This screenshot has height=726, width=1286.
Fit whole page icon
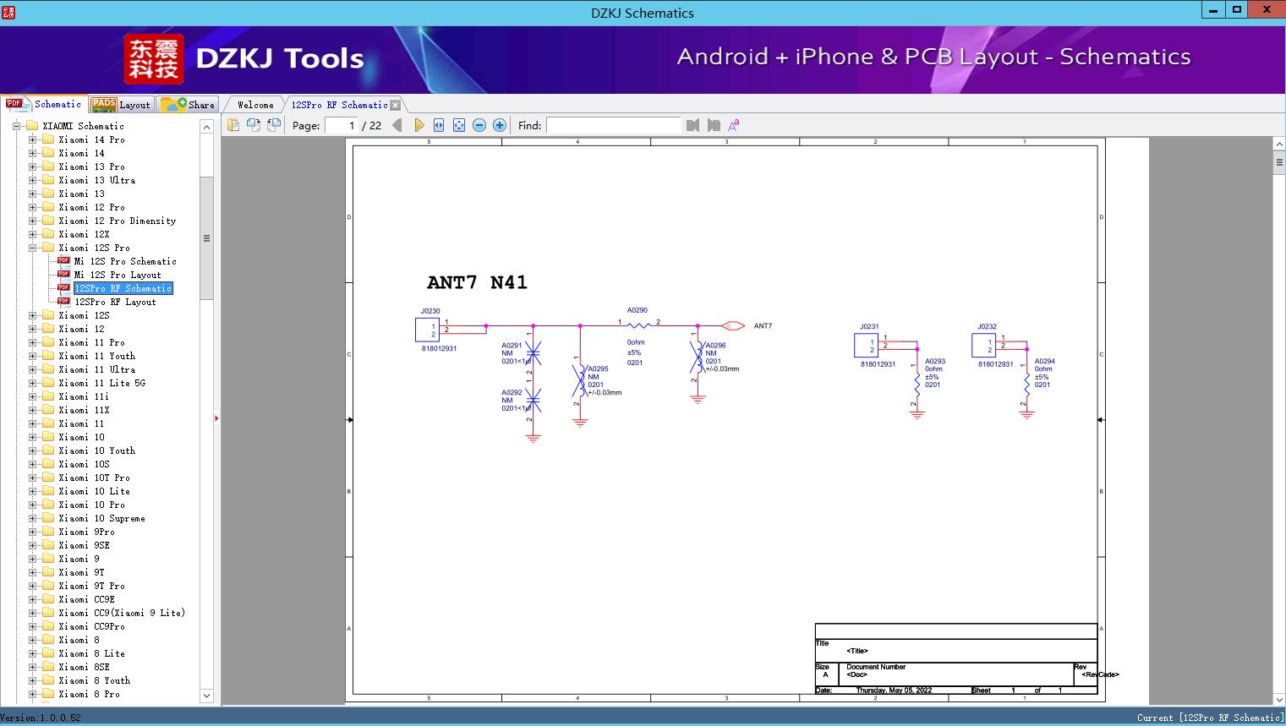[459, 125]
